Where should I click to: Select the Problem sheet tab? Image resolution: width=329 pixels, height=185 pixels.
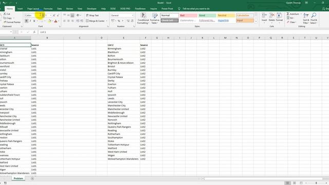19,178
